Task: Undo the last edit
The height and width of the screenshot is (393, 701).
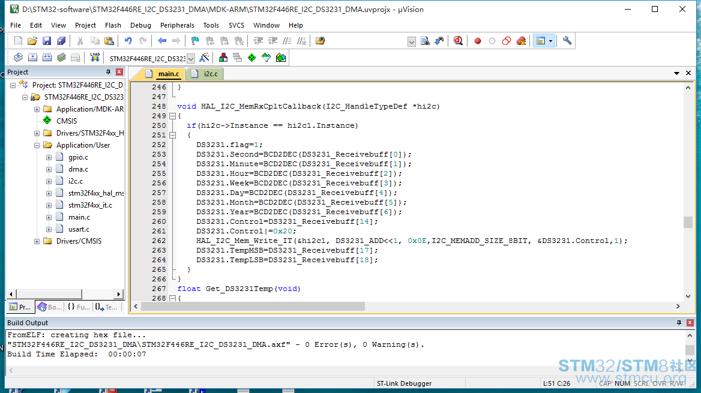Action: pyautogui.click(x=128, y=41)
